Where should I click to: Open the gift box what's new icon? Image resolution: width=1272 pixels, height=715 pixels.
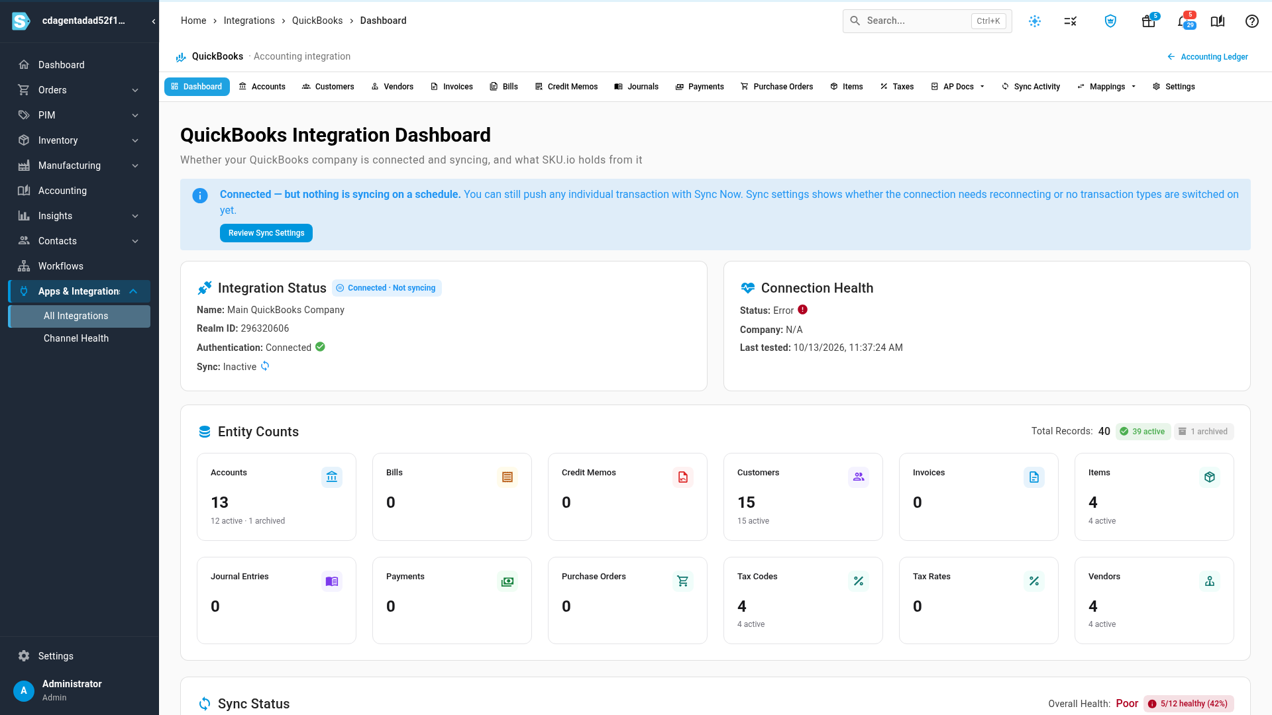coord(1149,21)
